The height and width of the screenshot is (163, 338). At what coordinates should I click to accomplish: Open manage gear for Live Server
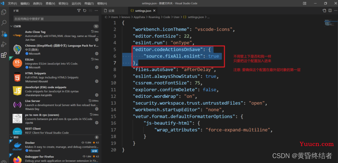[97, 109]
